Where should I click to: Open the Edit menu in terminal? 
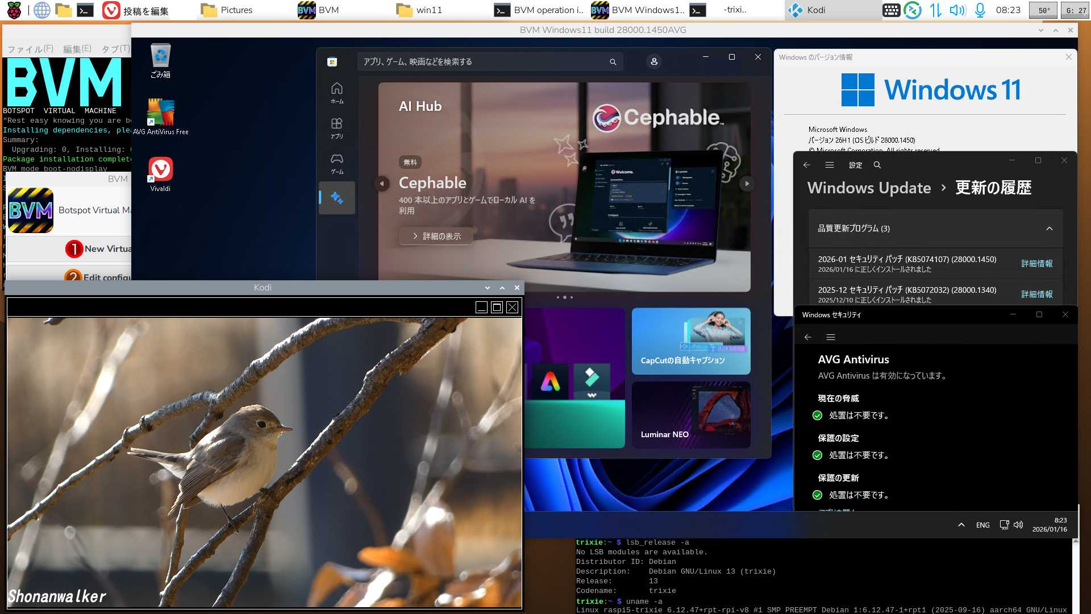click(x=77, y=49)
